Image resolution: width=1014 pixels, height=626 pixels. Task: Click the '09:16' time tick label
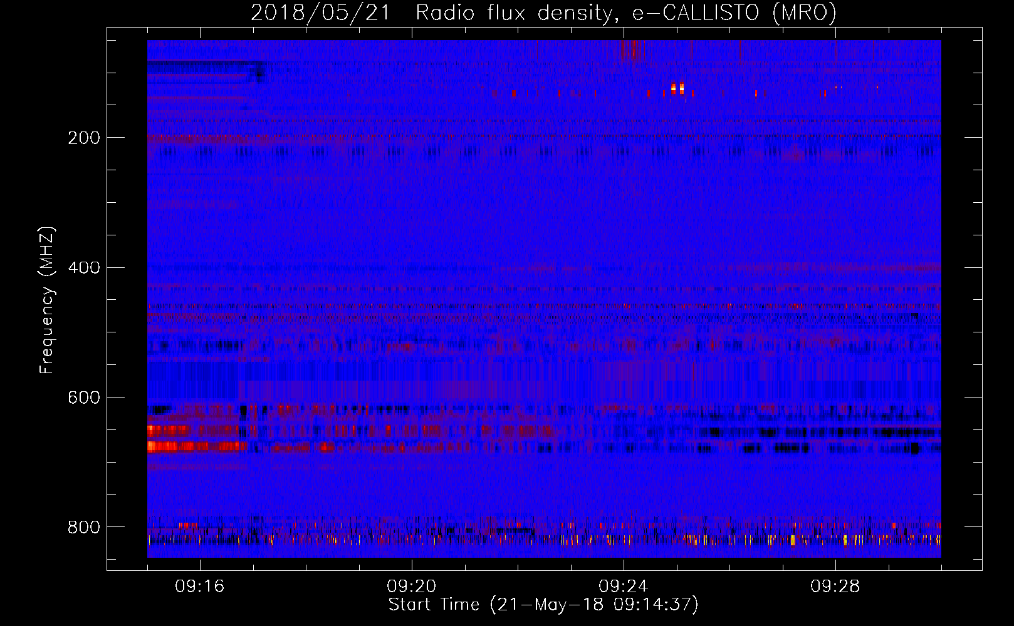[199, 587]
